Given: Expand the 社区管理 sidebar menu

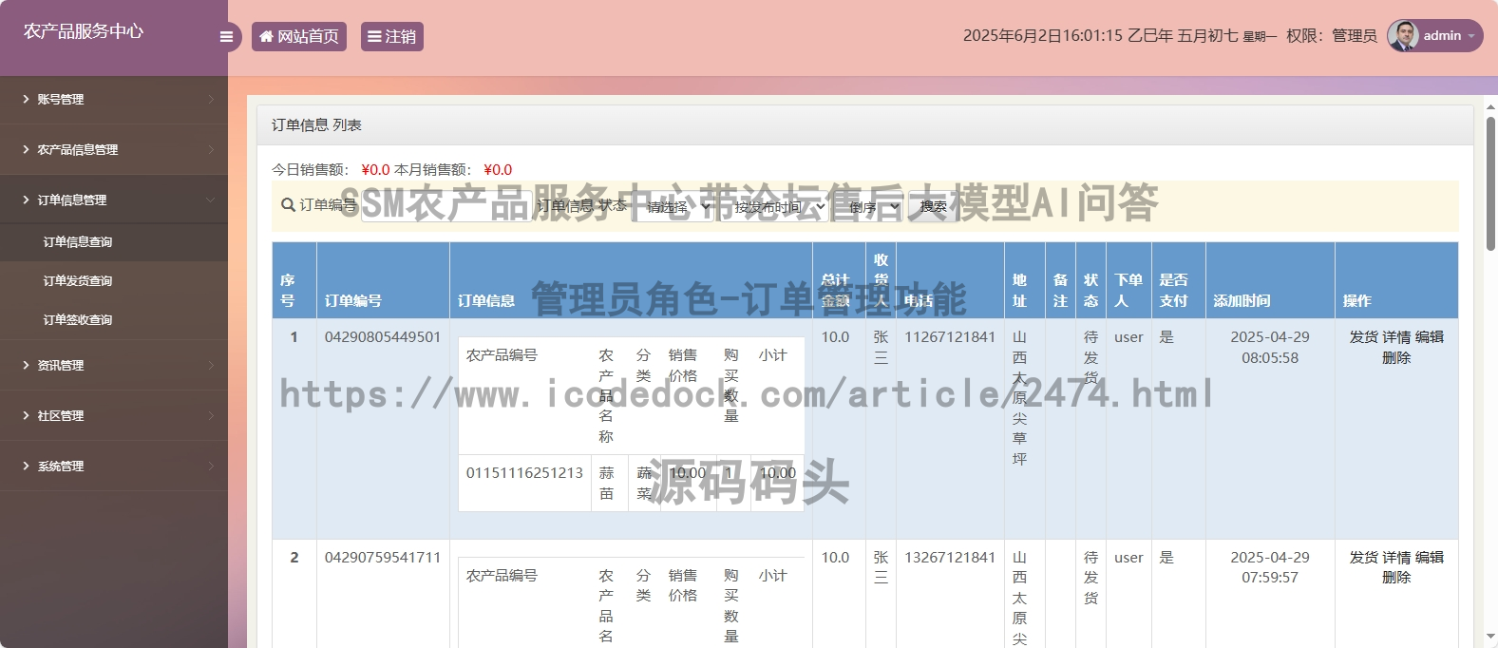Looking at the screenshot, I should coord(114,415).
